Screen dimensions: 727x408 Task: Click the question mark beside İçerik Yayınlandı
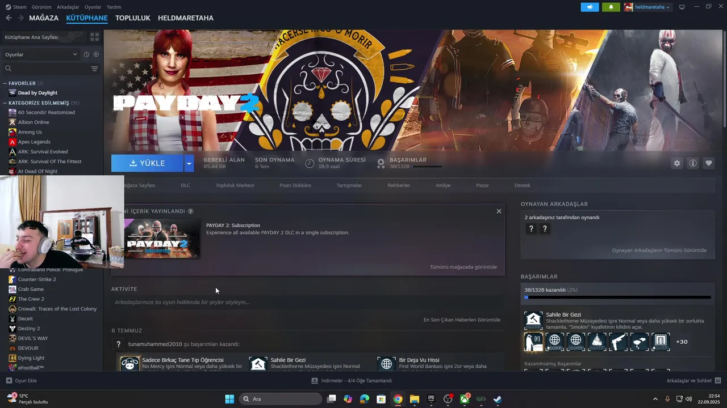coord(190,211)
